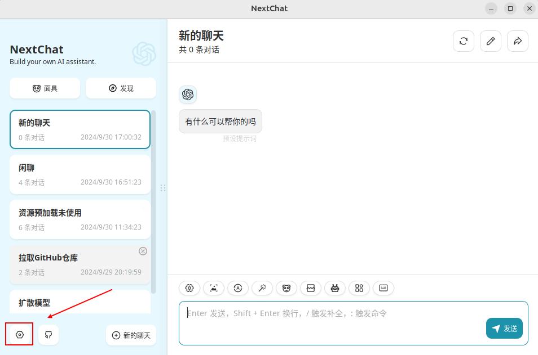Viewport: 538px width, 355px height.
Task: Click the share conversation arrow icon
Action: click(x=518, y=41)
